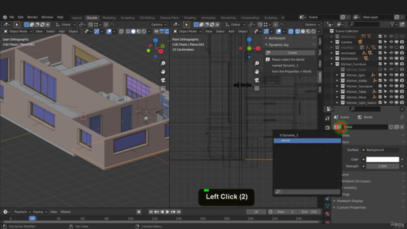
Task: Open the Tool properties tab
Action: [x=328, y=118]
